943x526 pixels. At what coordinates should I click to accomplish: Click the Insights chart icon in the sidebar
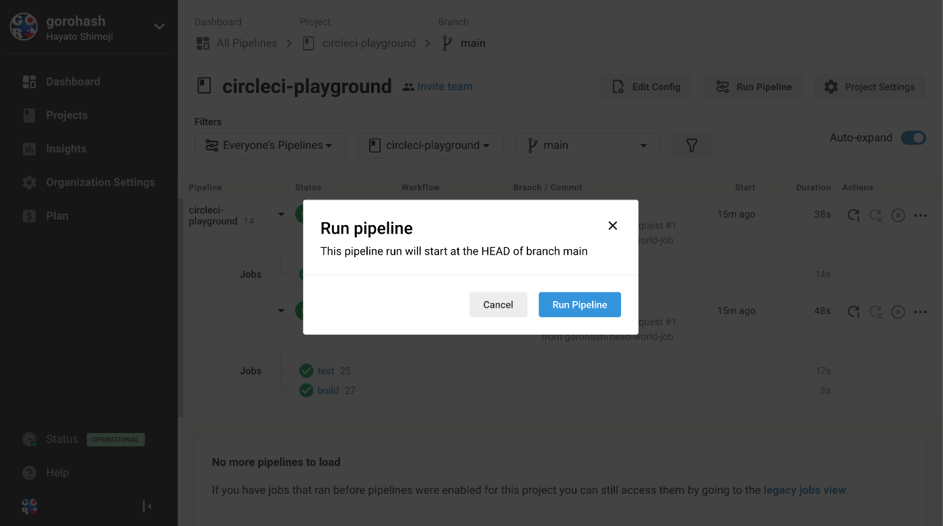29,149
